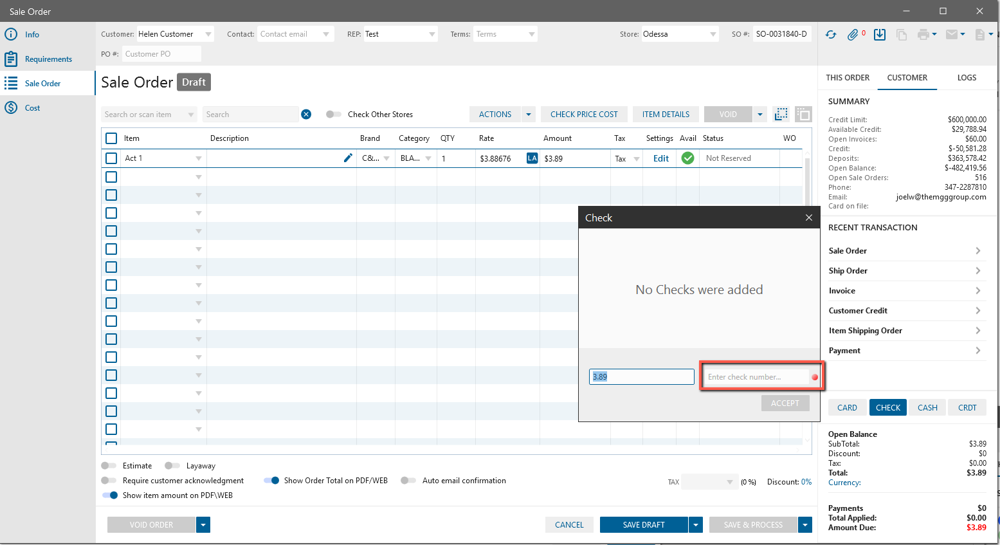
Task: Click CHECK PRICE COST button
Action: (584, 115)
